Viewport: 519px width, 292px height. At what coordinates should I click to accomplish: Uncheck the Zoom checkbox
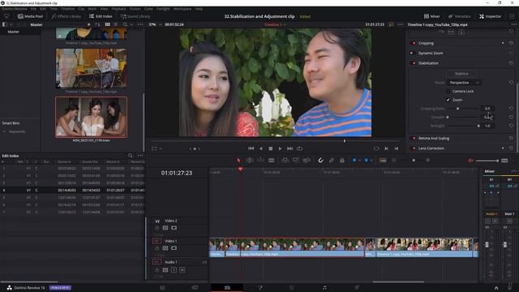pos(448,100)
